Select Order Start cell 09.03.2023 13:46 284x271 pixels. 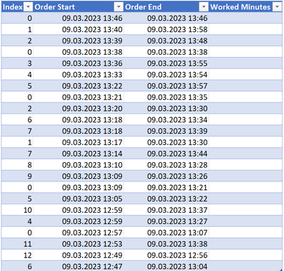click(78, 18)
